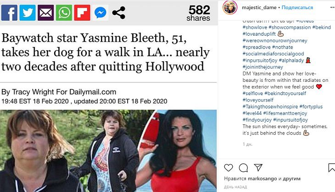Open majestic_dame profile name

tap(259, 7)
